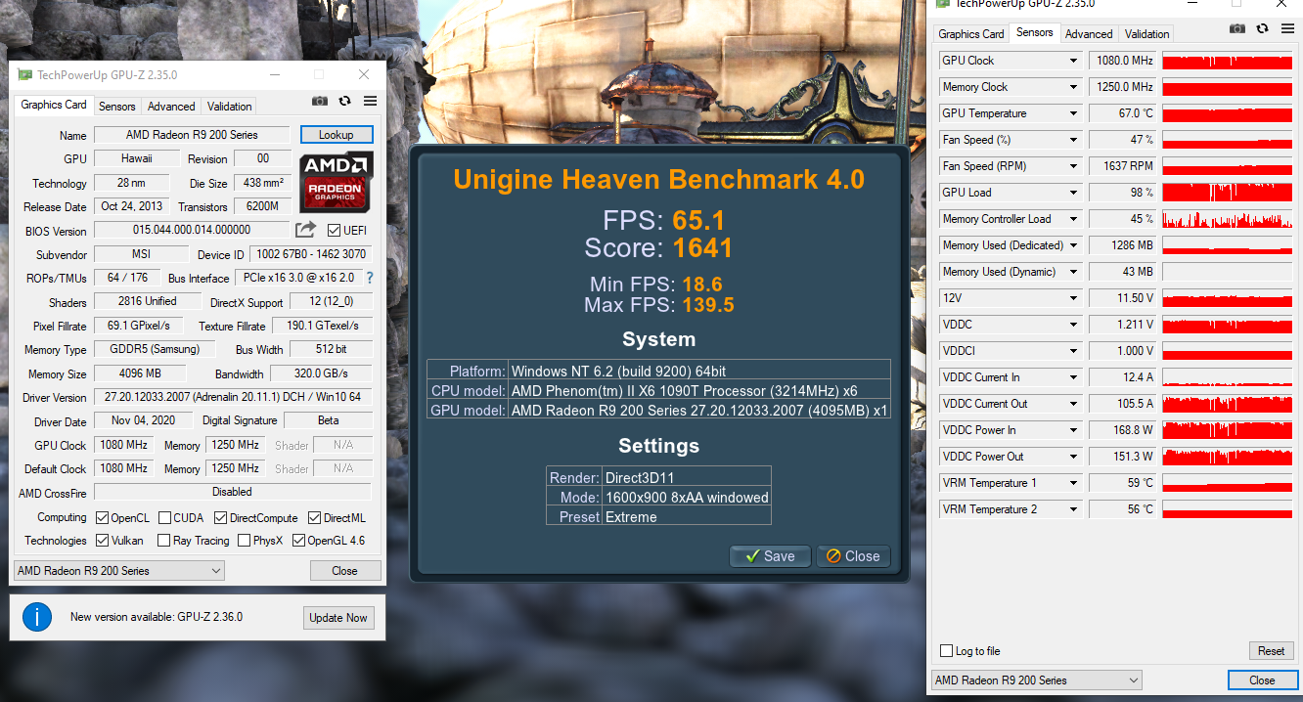The height and width of the screenshot is (702, 1303).
Task: Click the AMD CrossFire Disabled field
Action: click(x=233, y=492)
